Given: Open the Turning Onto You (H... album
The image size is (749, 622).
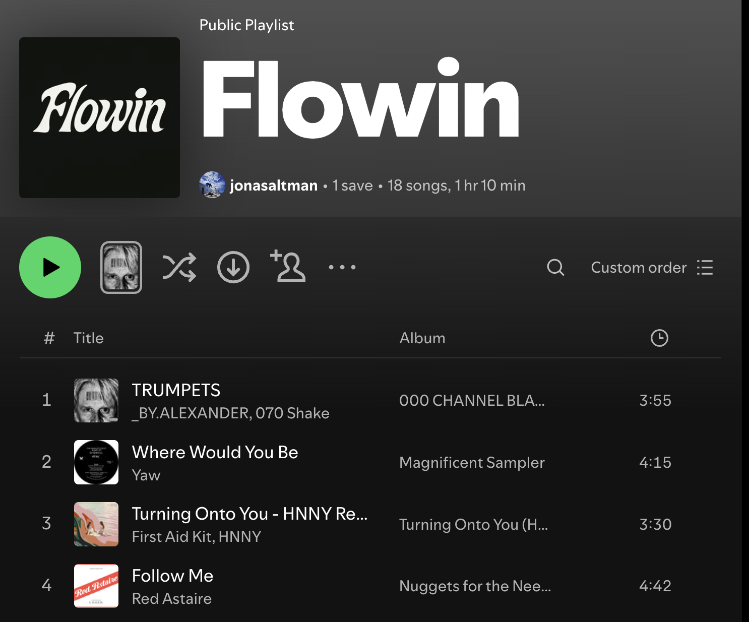Looking at the screenshot, I should coord(473,524).
